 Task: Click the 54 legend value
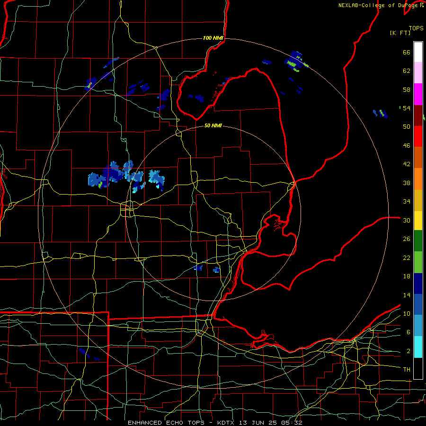(x=407, y=108)
